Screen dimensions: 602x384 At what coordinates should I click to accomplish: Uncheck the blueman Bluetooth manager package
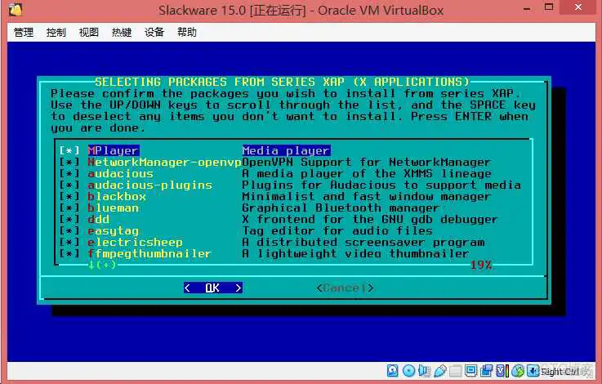point(69,208)
